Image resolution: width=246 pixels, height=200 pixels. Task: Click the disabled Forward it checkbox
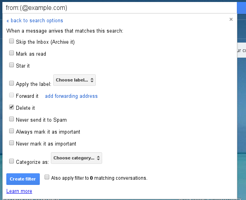click(x=12, y=95)
